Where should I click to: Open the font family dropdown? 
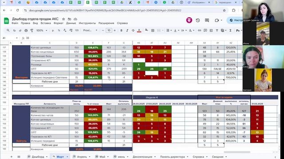pos(90,30)
